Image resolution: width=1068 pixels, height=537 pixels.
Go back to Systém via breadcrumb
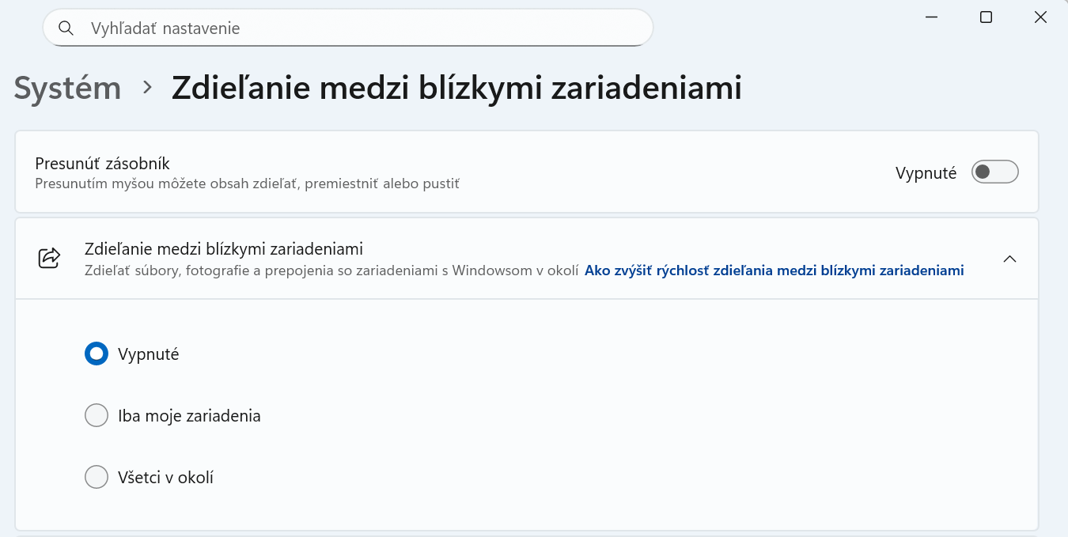click(x=67, y=88)
